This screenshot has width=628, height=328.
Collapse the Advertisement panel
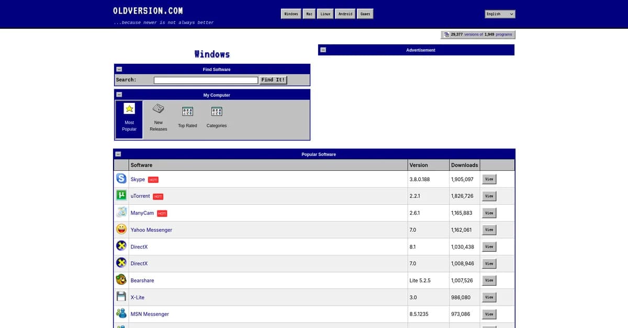323,50
